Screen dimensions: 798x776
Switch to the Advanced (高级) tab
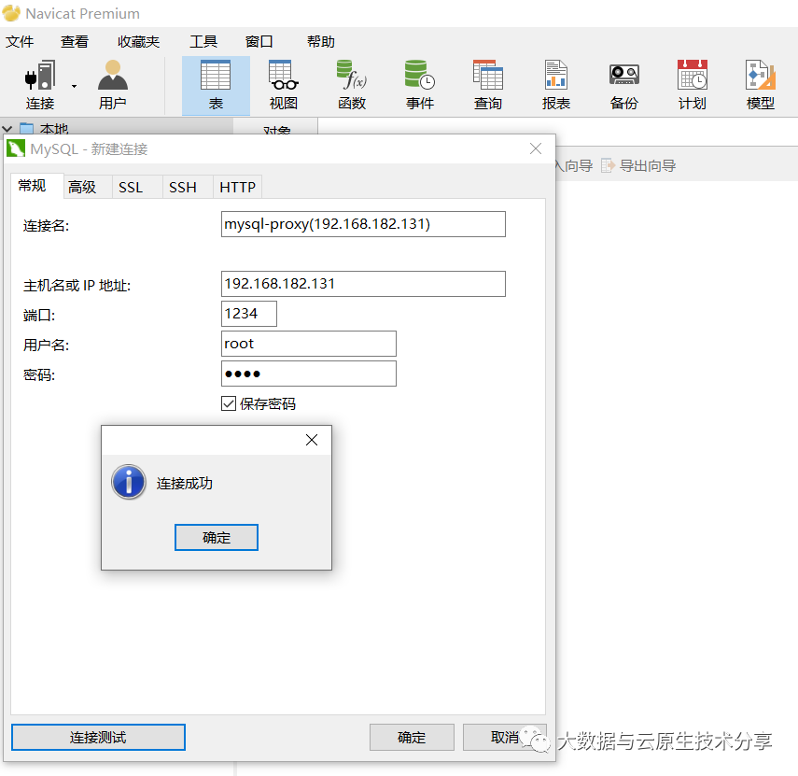pos(87,187)
